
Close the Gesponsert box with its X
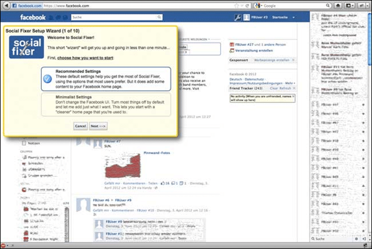tap(293, 60)
